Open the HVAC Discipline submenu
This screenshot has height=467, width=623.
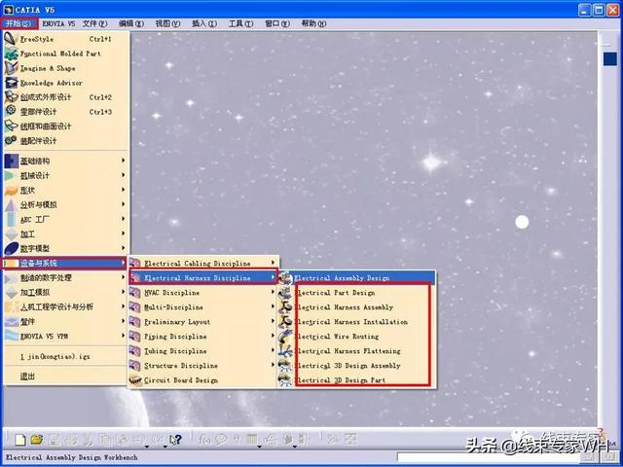(202, 293)
